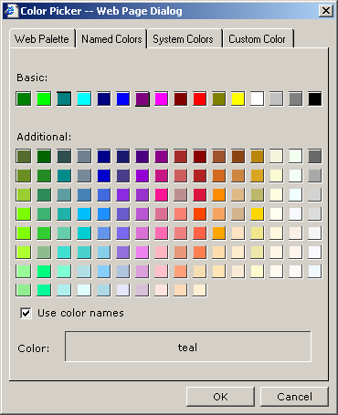Click the Internet Explorer icon in title bar

12,11
